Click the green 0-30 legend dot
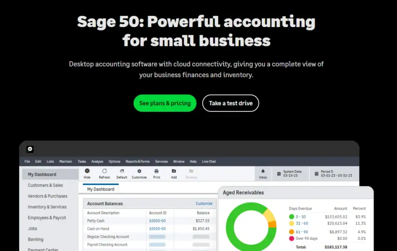The width and height of the screenshot is (397, 251). point(292,217)
